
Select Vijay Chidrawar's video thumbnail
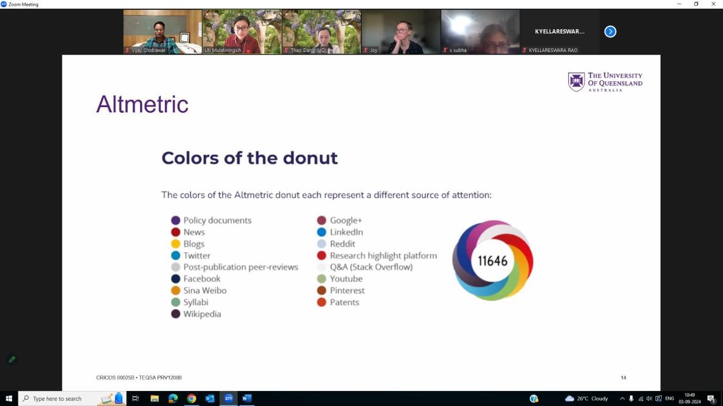pos(163,32)
